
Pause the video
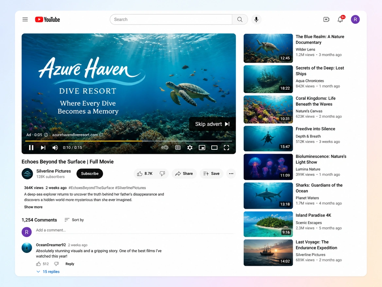pos(31,147)
